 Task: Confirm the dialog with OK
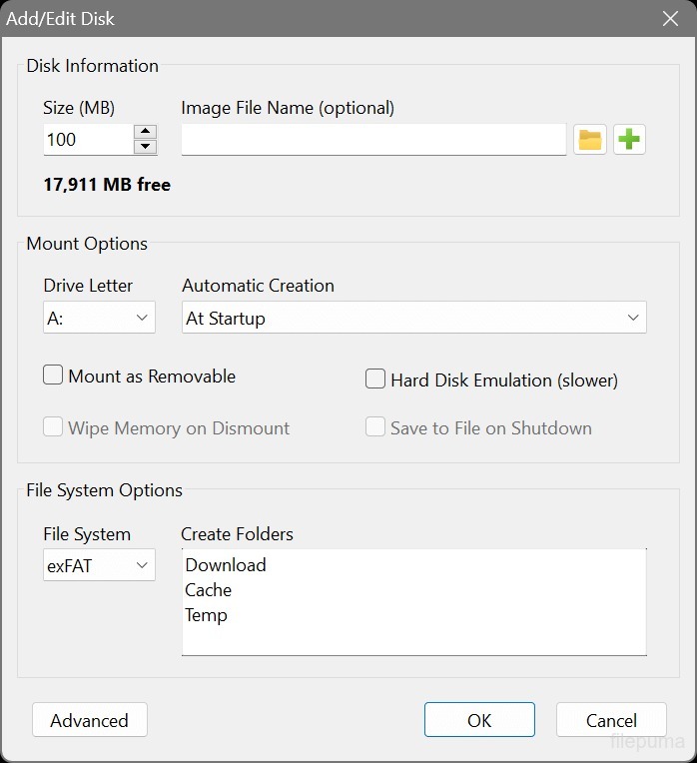click(479, 720)
